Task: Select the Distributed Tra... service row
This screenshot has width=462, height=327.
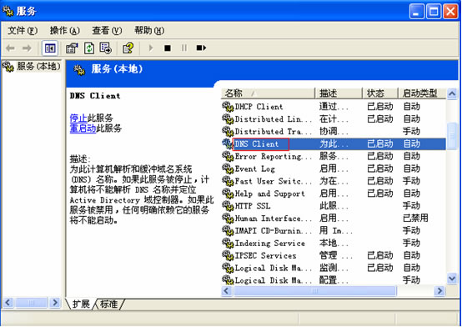Action: pyautogui.click(x=334, y=132)
